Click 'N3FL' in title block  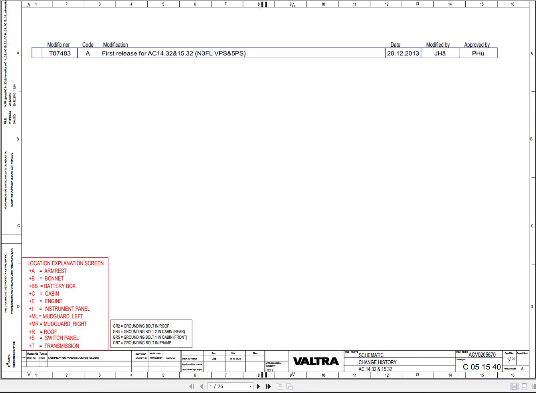click(270, 370)
